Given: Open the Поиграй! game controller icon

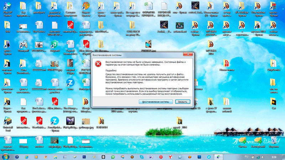Looking at the screenshot, I should [x=23, y=45].
